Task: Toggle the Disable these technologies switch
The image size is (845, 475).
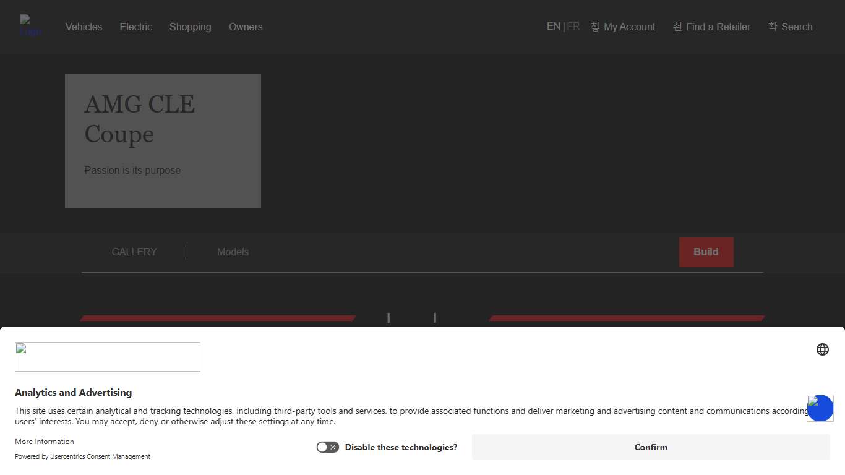Action: [327, 447]
